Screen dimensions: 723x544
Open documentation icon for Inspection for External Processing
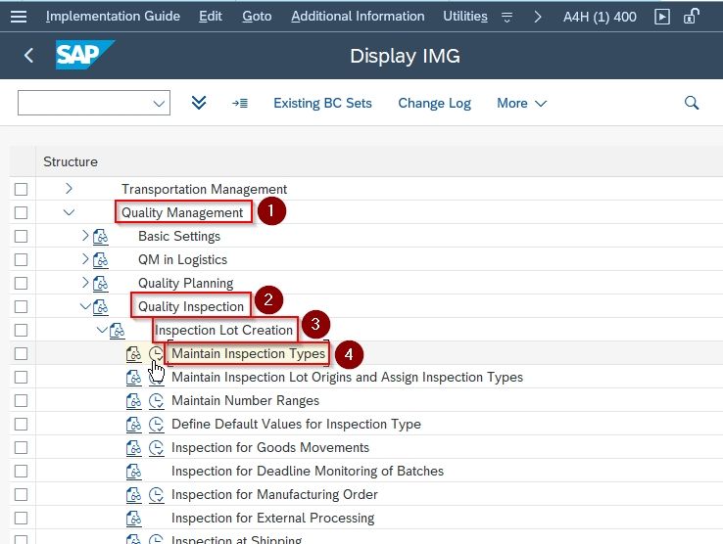pyautogui.click(x=133, y=519)
